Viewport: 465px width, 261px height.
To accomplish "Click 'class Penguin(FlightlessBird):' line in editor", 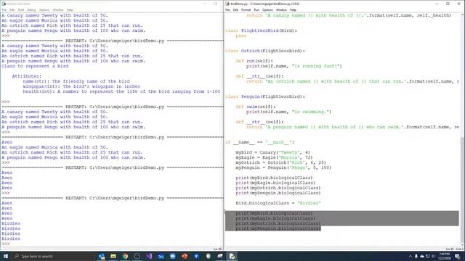I will [x=264, y=96].
